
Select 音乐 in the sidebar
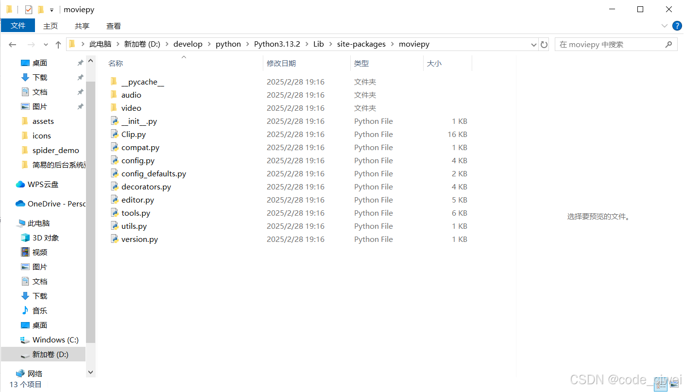[x=34, y=310]
